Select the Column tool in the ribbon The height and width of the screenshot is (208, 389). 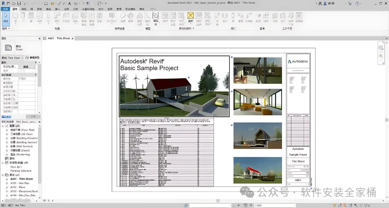coord(48,17)
